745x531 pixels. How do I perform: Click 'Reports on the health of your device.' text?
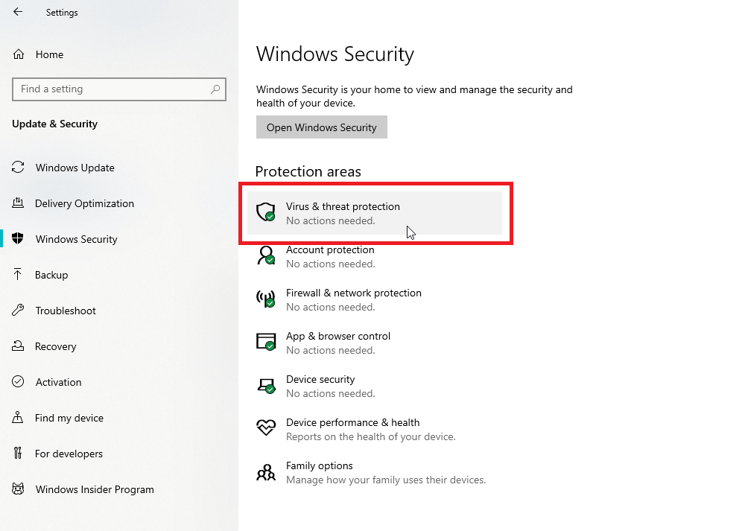(x=370, y=436)
